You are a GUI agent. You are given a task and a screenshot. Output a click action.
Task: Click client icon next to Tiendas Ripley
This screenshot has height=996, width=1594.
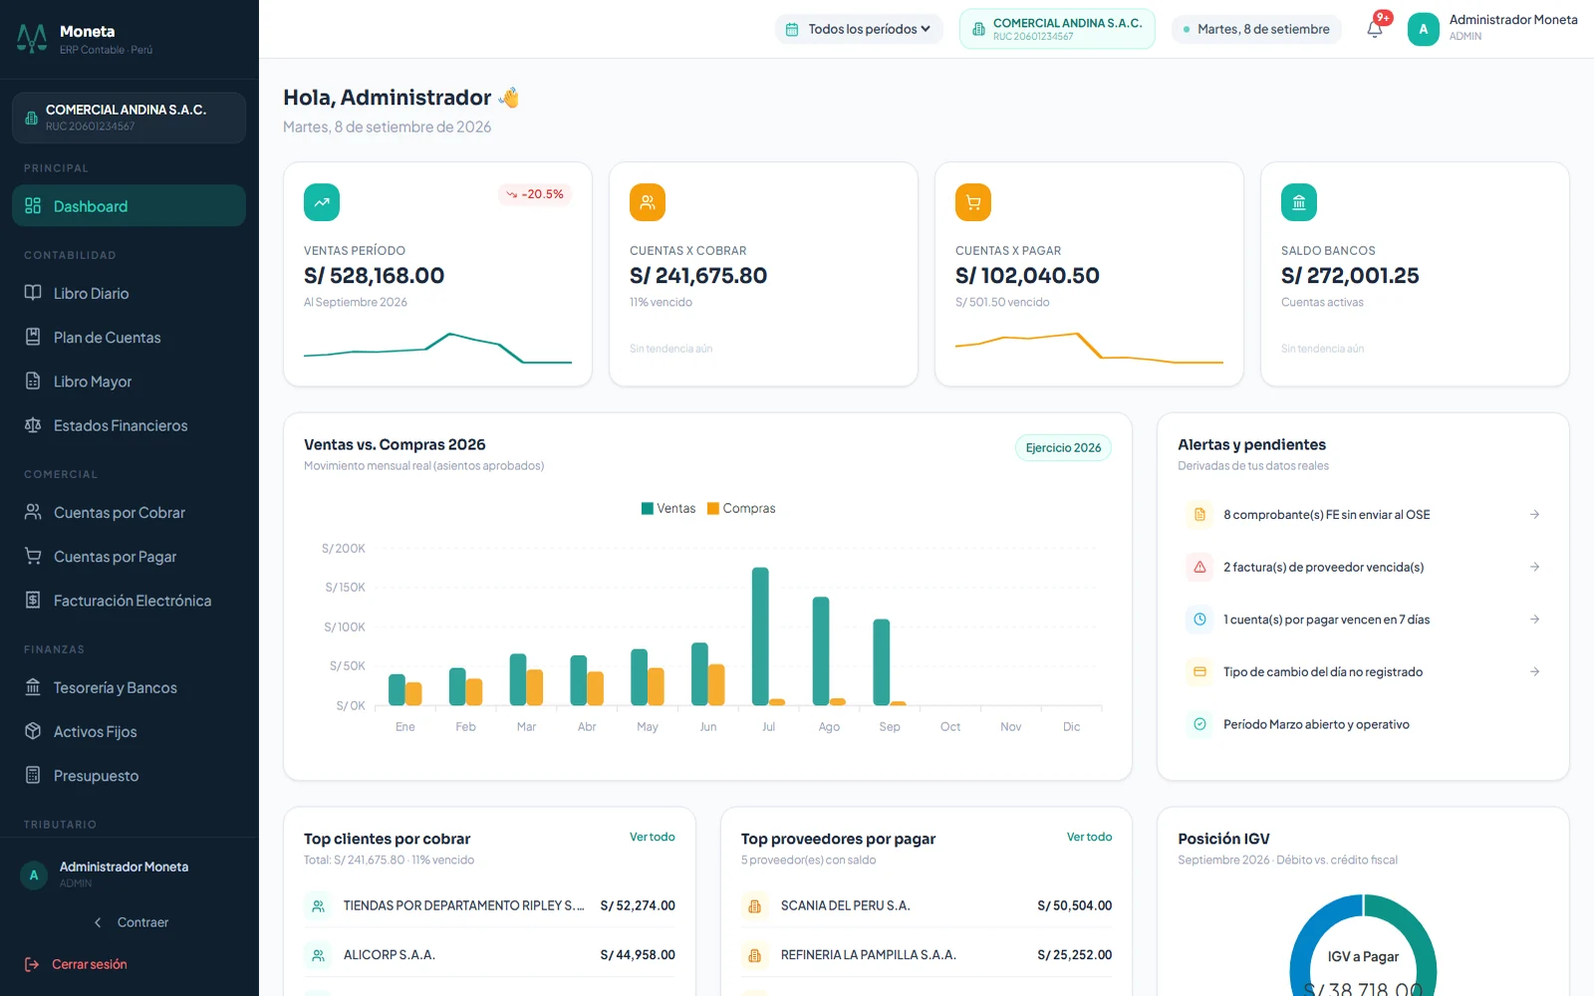(318, 906)
